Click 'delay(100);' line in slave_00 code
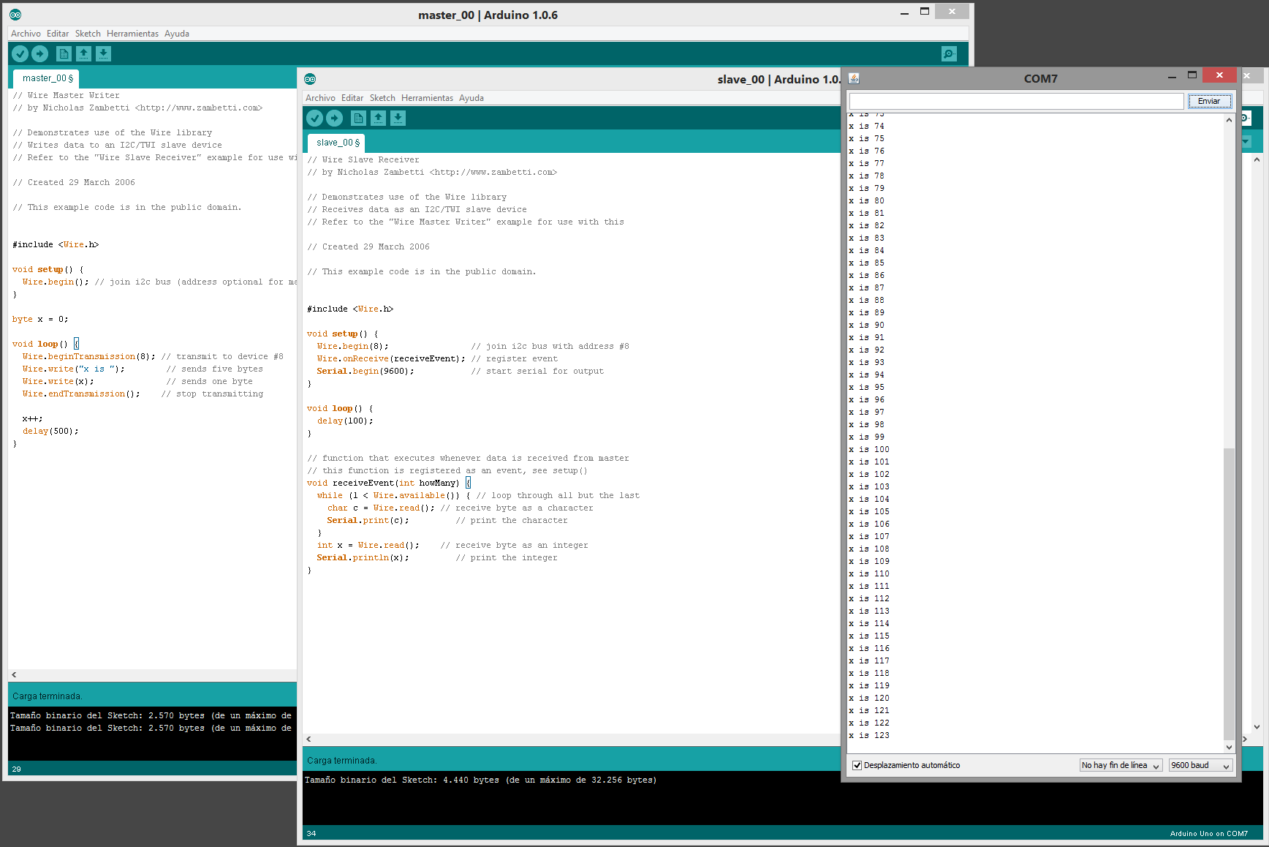1269x847 pixels. tap(345, 421)
